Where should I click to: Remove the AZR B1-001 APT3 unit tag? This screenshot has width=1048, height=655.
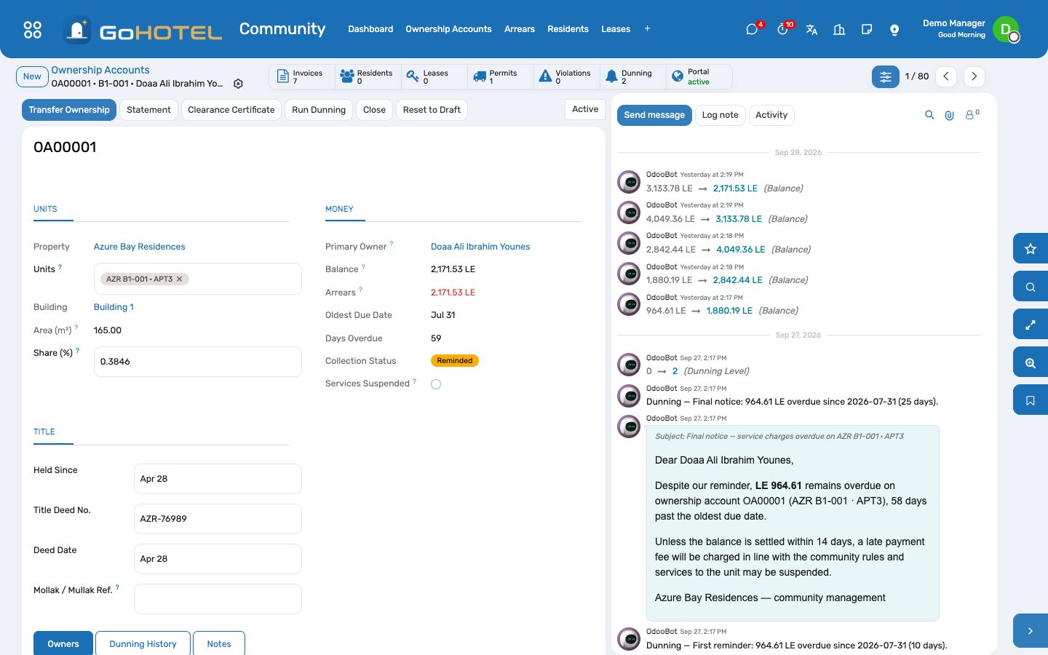click(x=180, y=279)
